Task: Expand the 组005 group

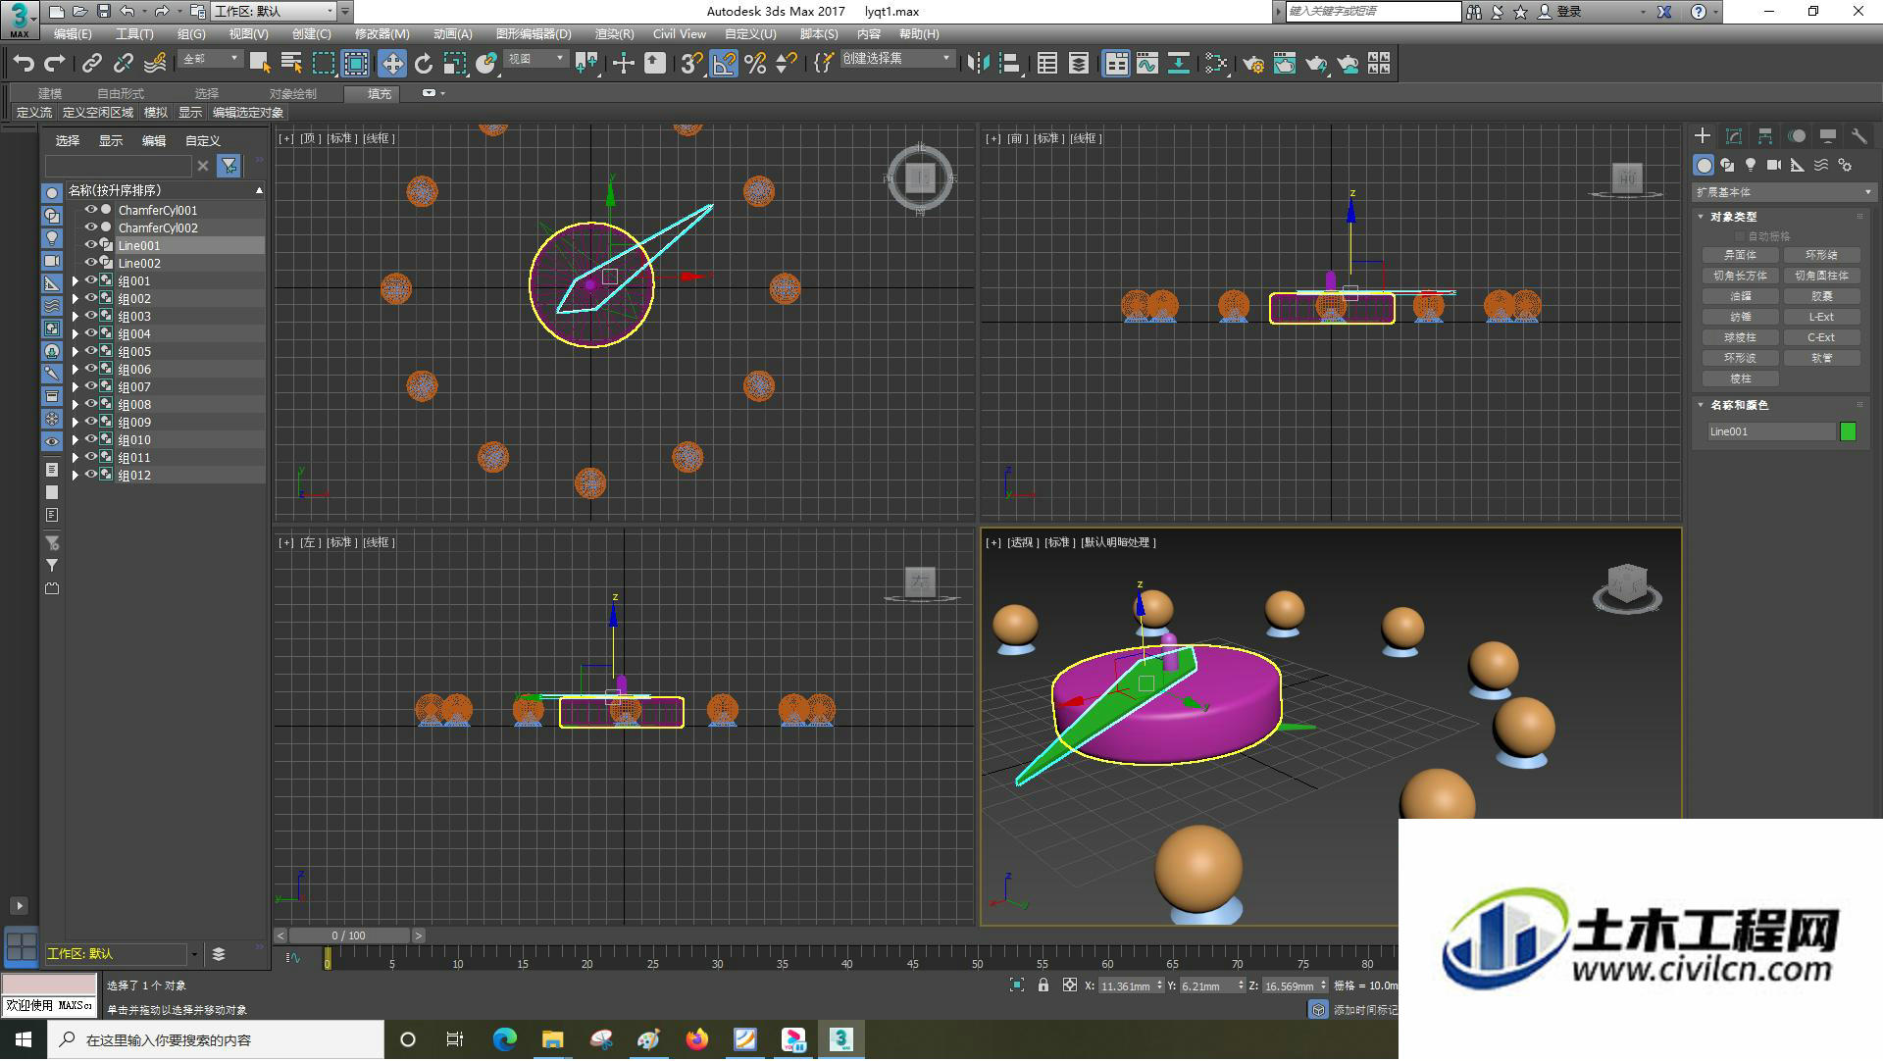Action: point(76,352)
